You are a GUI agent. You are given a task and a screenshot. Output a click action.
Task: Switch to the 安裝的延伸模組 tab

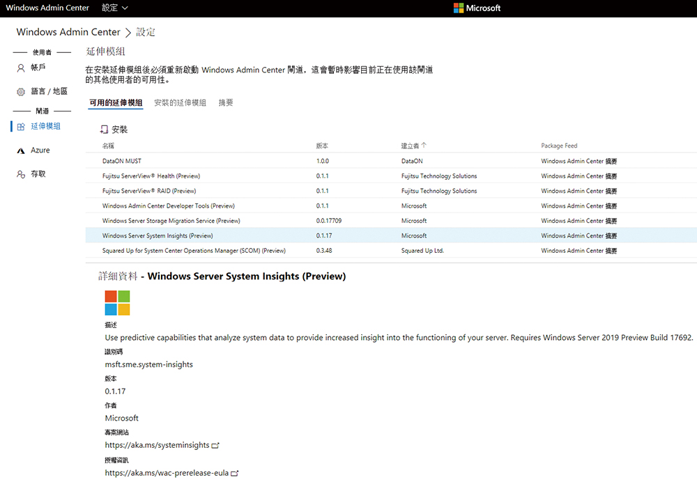180,102
